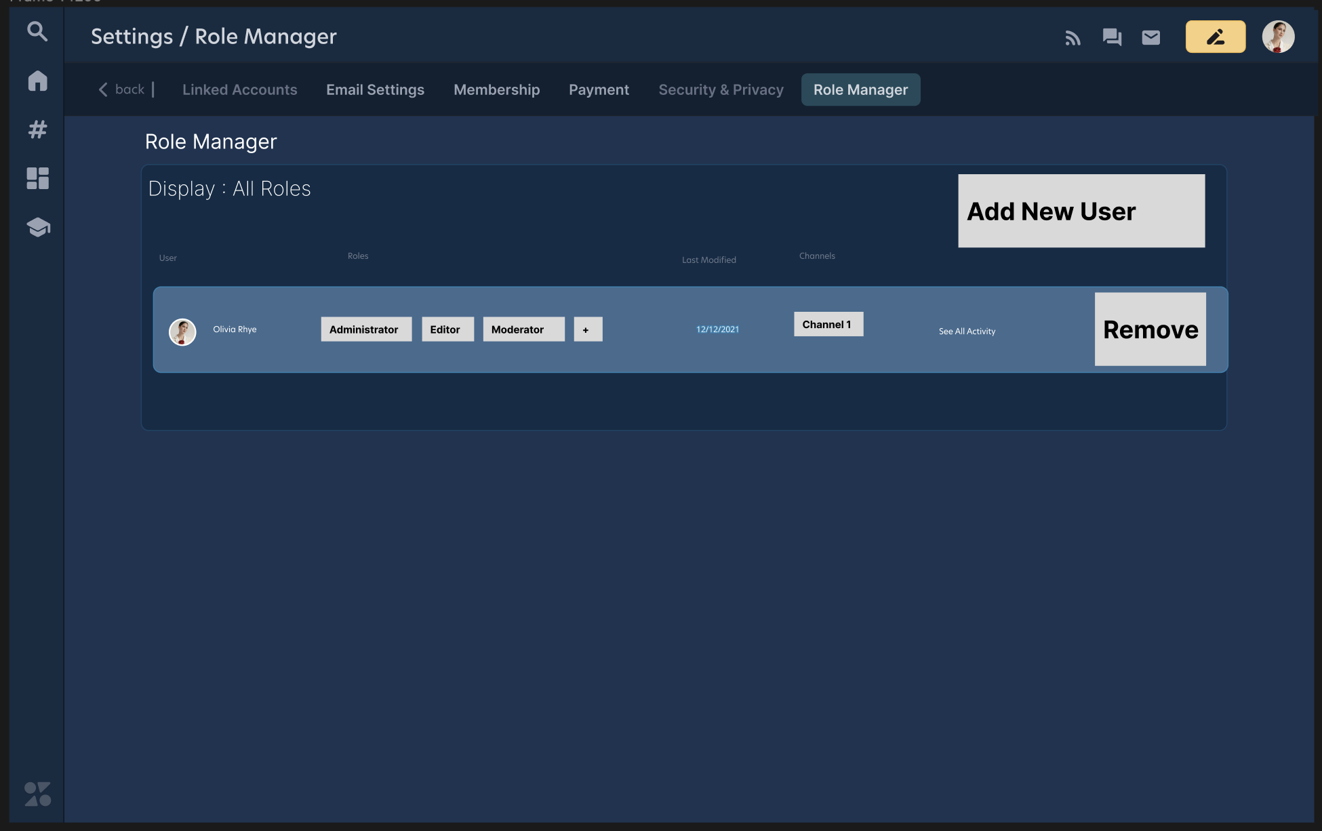Click the RSS feed icon

[x=1073, y=38]
